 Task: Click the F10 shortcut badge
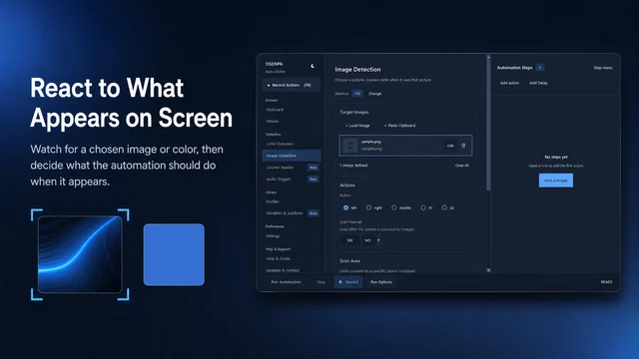pos(357,94)
